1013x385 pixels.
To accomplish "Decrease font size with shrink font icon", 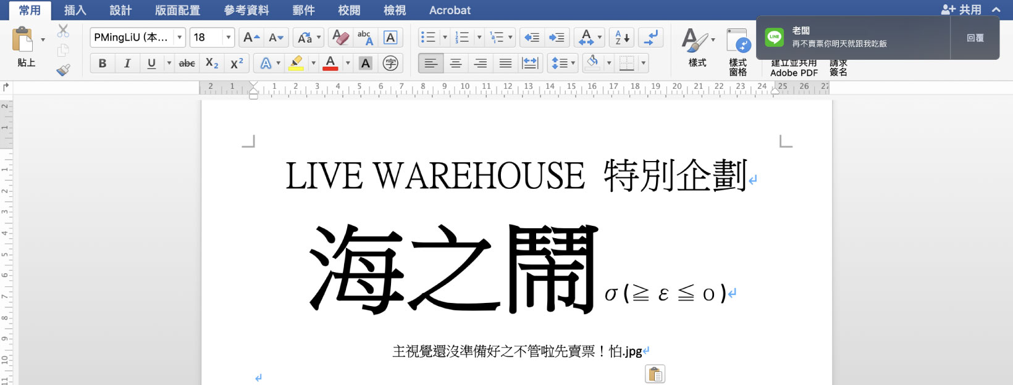I will click(275, 38).
